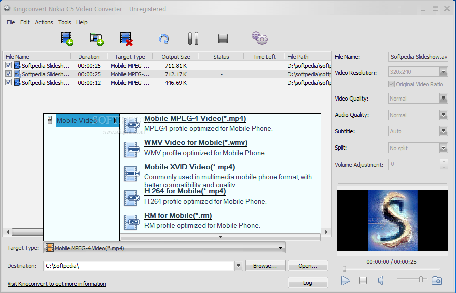Stop the preview playback
This screenshot has height=293, width=456.
363,280
